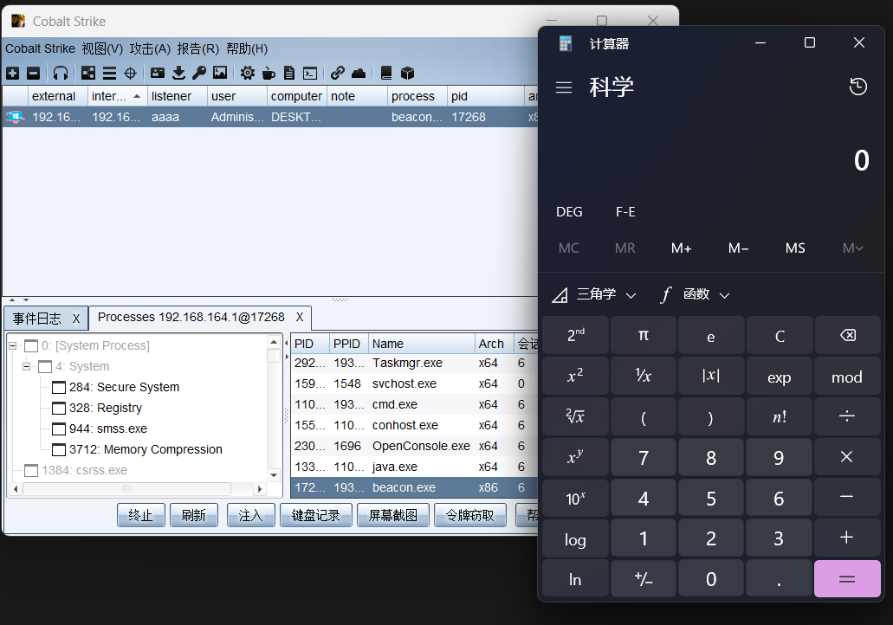This screenshot has height=625, width=893.
Task: Open keystrokes view key icon
Action: click(x=198, y=73)
